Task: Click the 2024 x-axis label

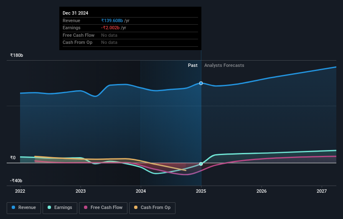Action: [141, 191]
